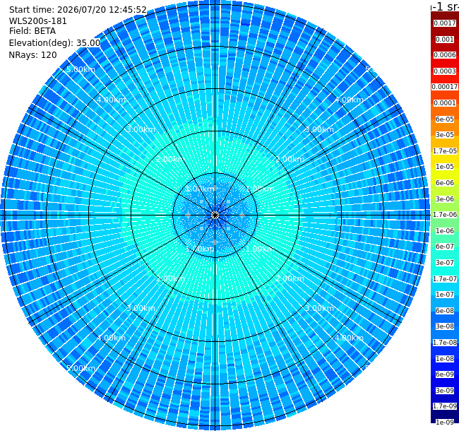Screen dimensions: 459x431
Task: Click the lidar origin at the plot center
Action: 215,215
